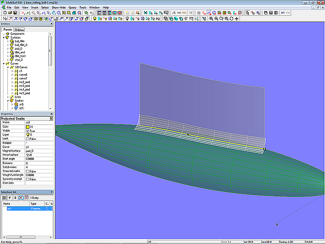The width and height of the screenshot is (325, 244).
Task: Click the Type column header in Selection Set
Action: coord(33,204)
